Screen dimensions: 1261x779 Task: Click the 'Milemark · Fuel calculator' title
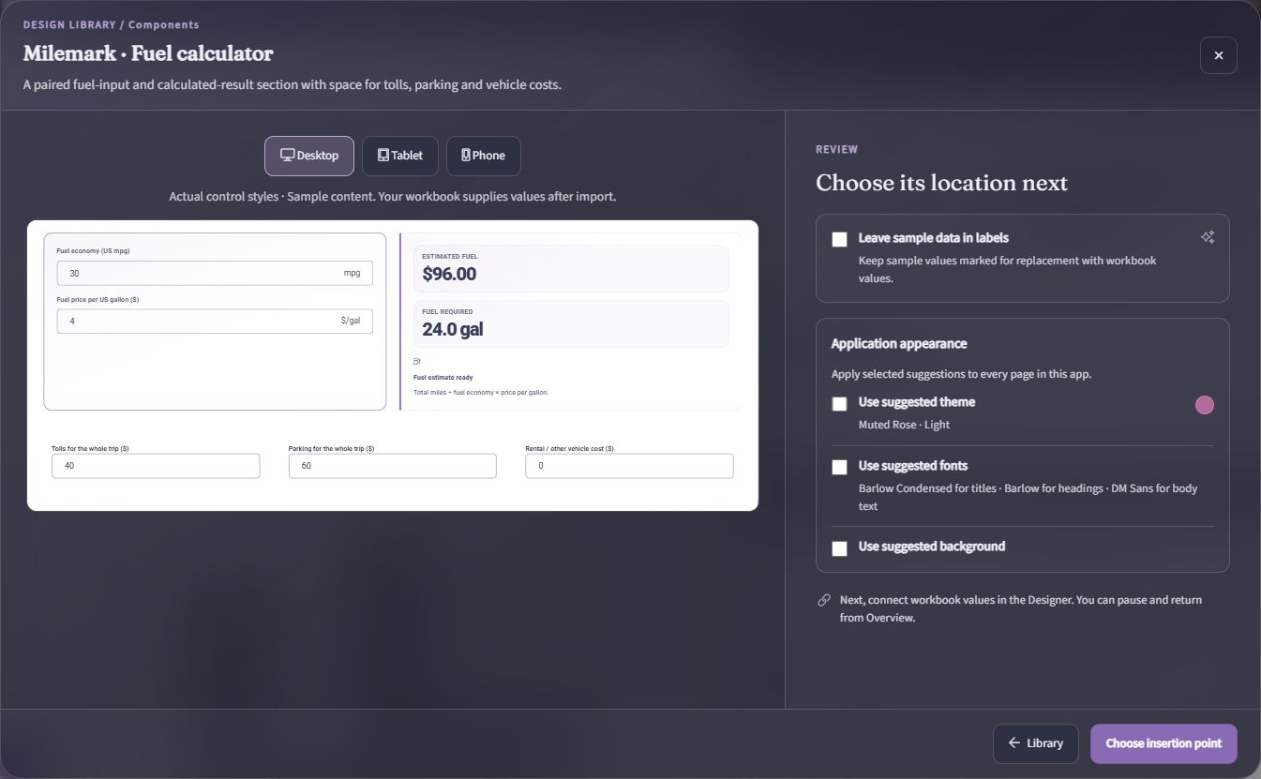pos(148,53)
